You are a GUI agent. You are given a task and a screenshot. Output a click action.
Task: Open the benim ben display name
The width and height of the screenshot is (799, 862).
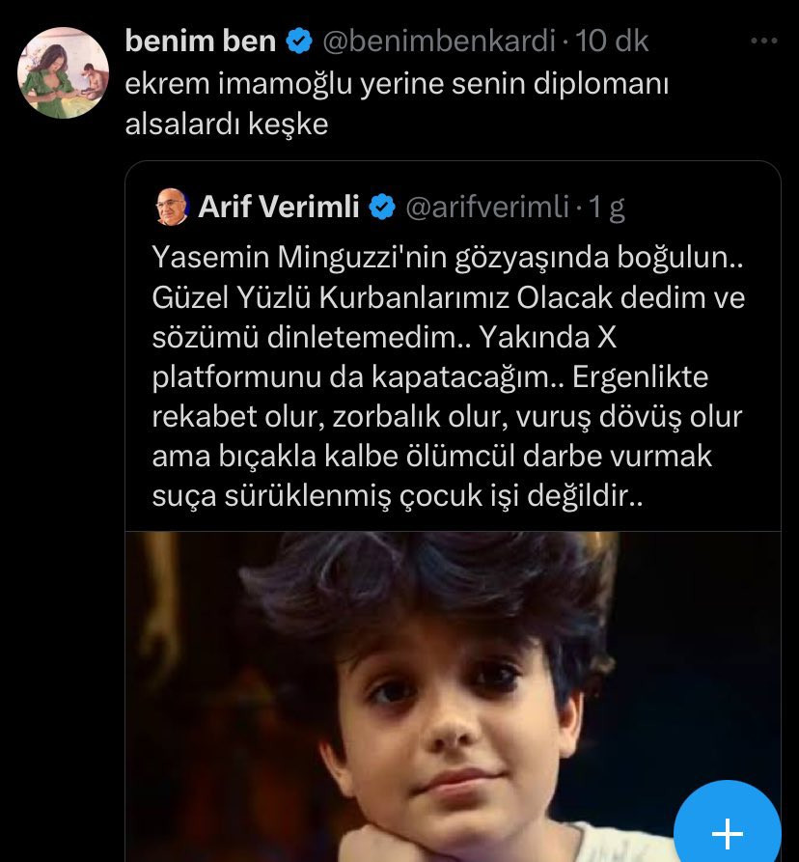[201, 42]
